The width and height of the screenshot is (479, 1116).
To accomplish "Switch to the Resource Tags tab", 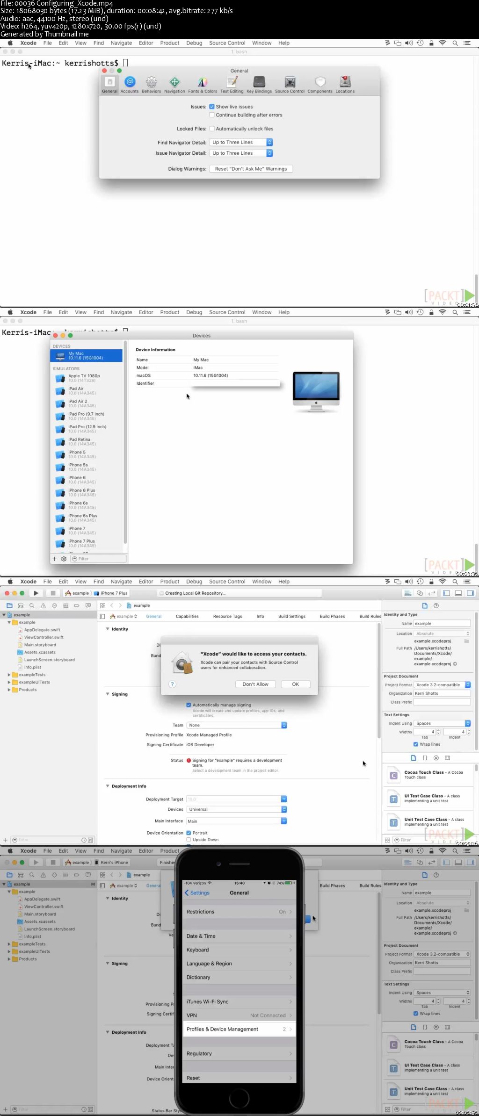I will 227,616.
